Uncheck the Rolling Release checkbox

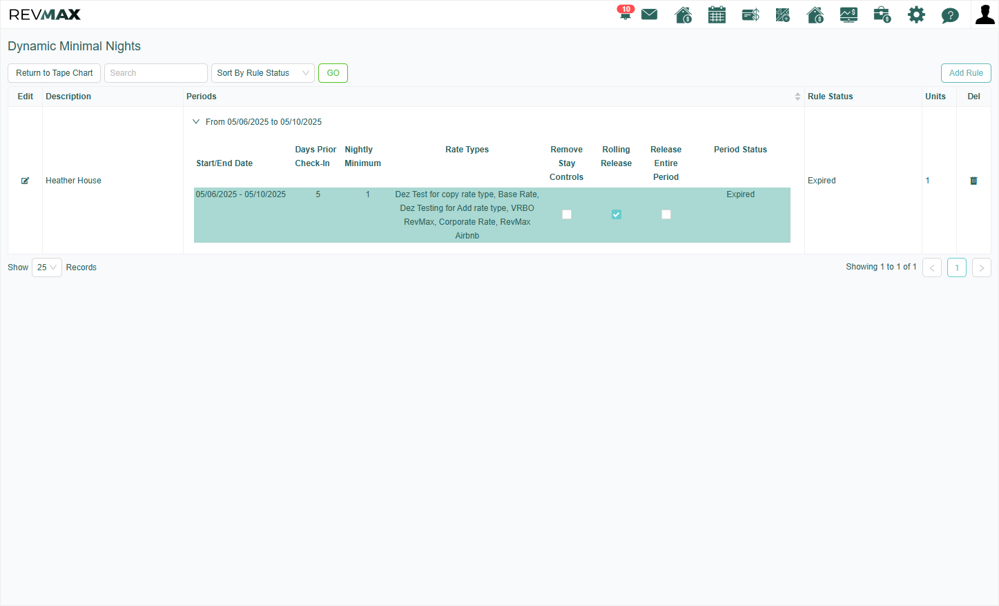(617, 214)
